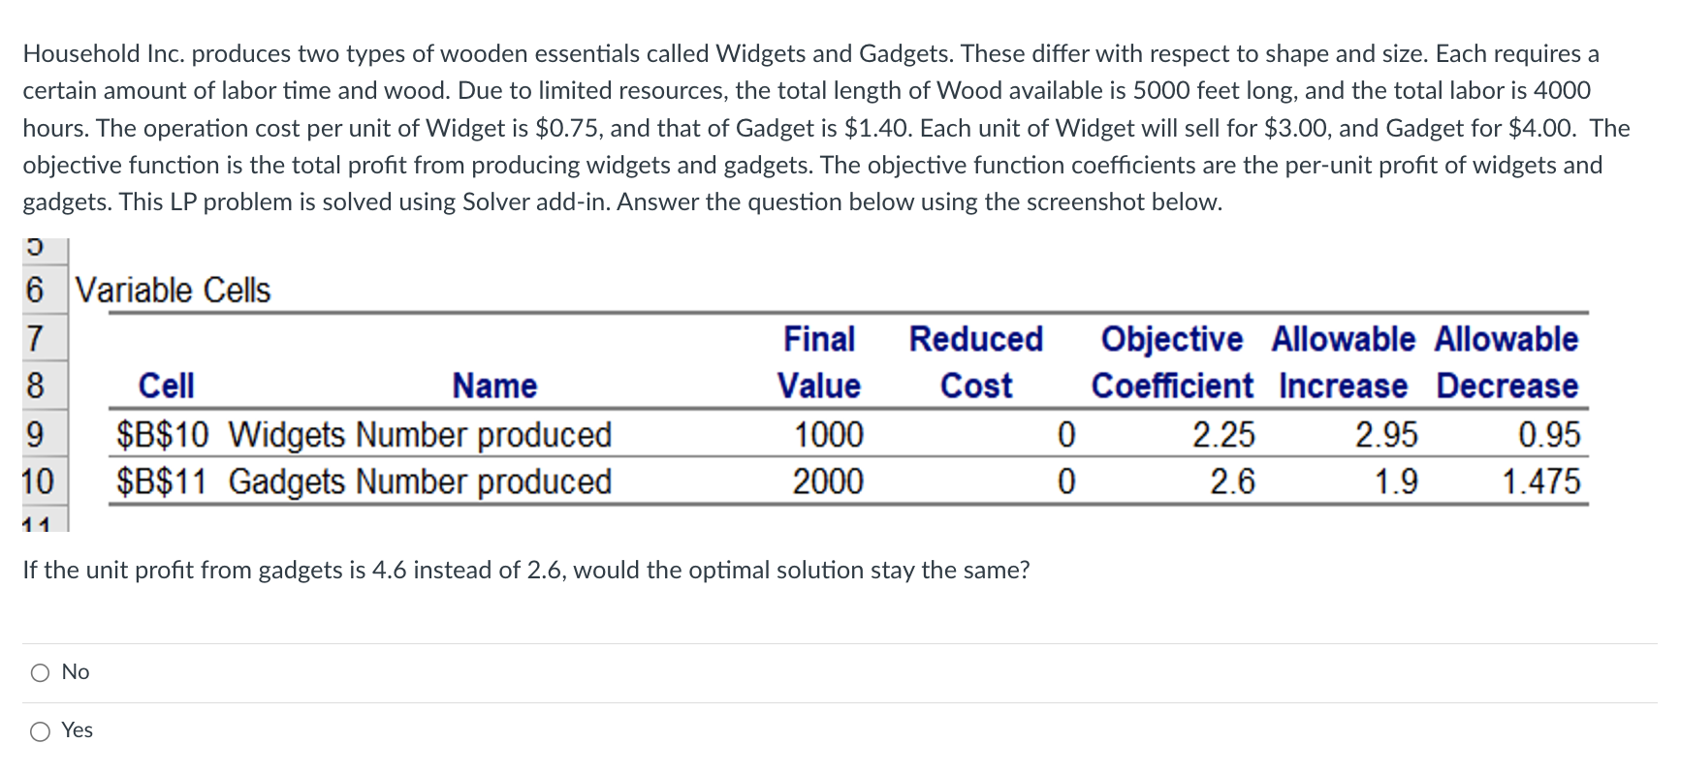The height and width of the screenshot is (775, 1681).
Task: Select the "No" radio button
Action: (x=41, y=671)
